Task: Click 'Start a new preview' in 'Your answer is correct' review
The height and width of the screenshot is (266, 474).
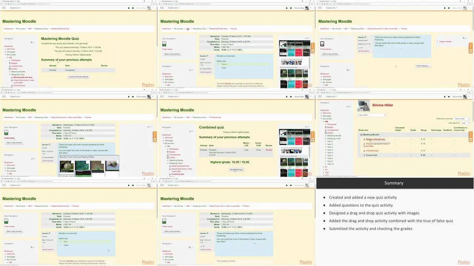Action: [x=172, y=231]
